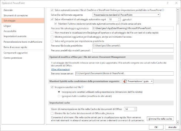Image resolution: width=181 pixels, height=131 pixels.
Task: Decrease autosave minutes with down arrow
Action: click(x=119, y=20)
